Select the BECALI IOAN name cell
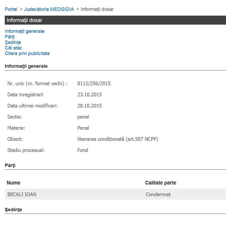The height and width of the screenshot is (225, 226). tap(22, 195)
